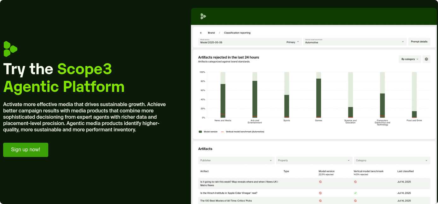Click the Last classified column header
The image size is (438, 204).
pyautogui.click(x=406, y=171)
